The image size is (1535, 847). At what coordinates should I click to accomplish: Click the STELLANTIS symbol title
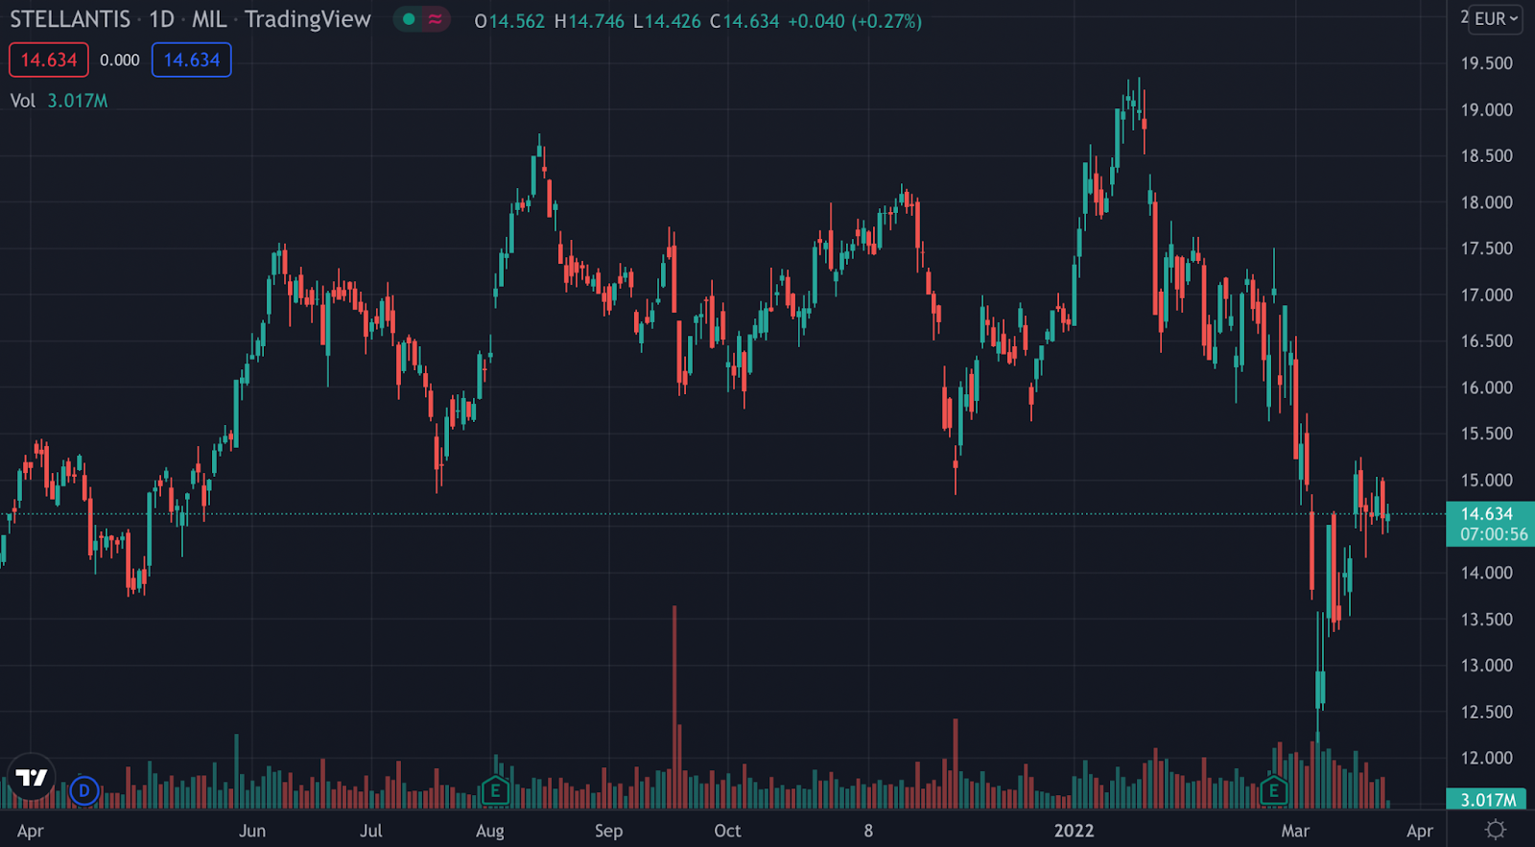pyautogui.click(x=70, y=19)
